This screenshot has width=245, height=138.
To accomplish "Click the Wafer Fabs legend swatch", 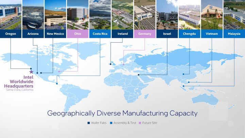I will (88, 123).
